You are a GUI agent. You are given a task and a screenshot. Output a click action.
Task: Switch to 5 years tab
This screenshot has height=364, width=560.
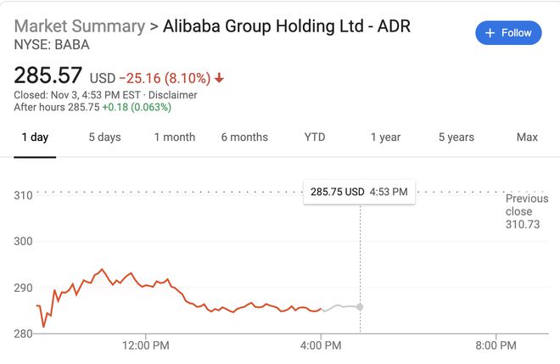pos(456,137)
